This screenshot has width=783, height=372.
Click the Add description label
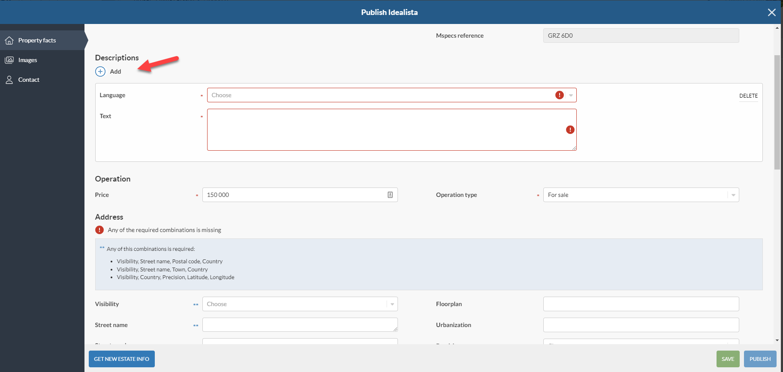(x=115, y=71)
